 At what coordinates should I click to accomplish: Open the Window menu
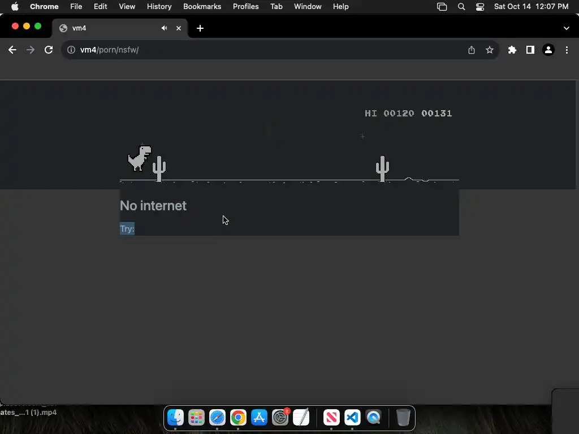click(x=308, y=7)
